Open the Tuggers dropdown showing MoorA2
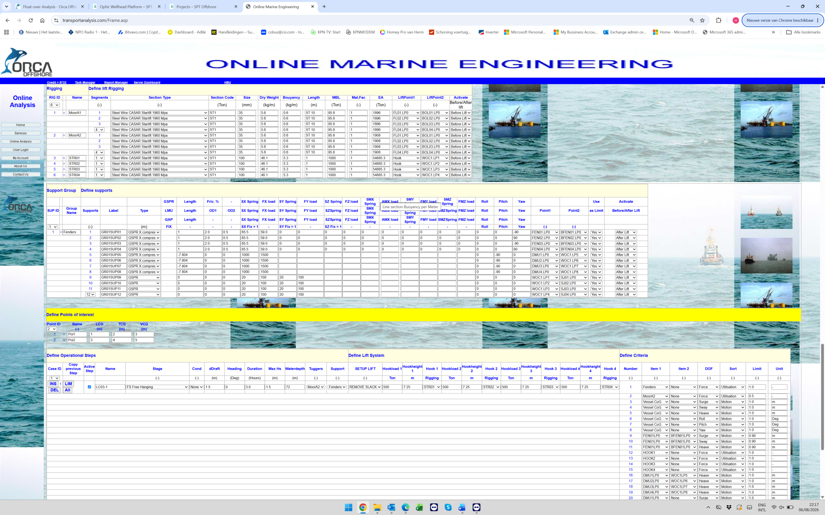The height and width of the screenshot is (515, 825). (x=315, y=387)
